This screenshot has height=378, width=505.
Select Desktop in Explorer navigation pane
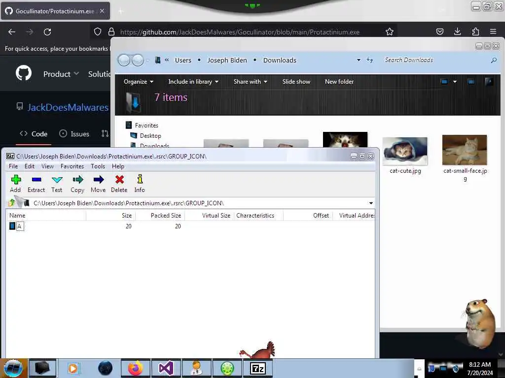(x=150, y=136)
